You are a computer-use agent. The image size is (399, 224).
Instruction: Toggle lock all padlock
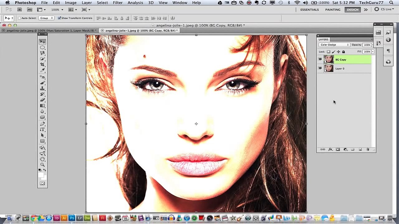tap(344, 52)
